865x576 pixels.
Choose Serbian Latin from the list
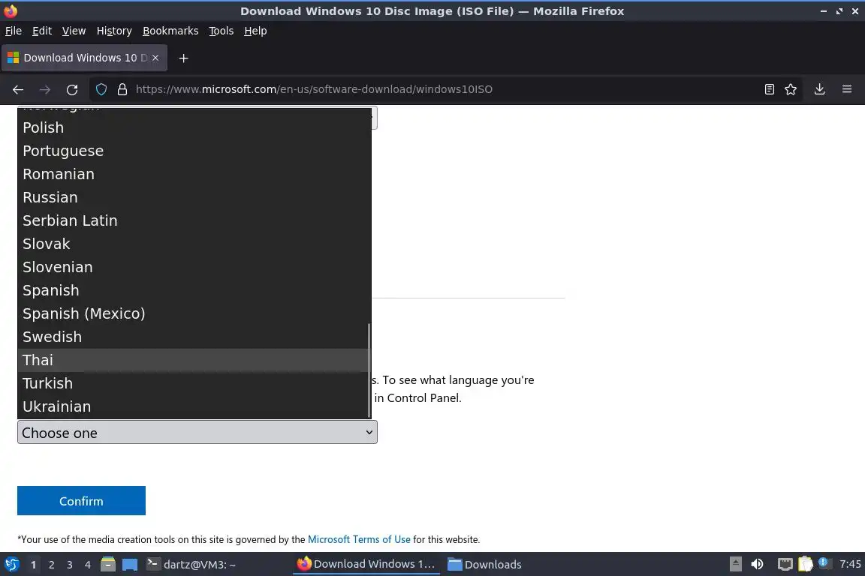click(x=194, y=220)
